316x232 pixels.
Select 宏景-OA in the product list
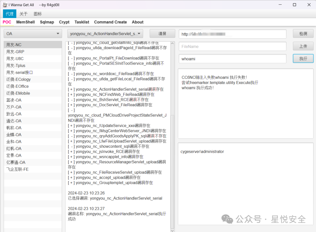click(33, 155)
